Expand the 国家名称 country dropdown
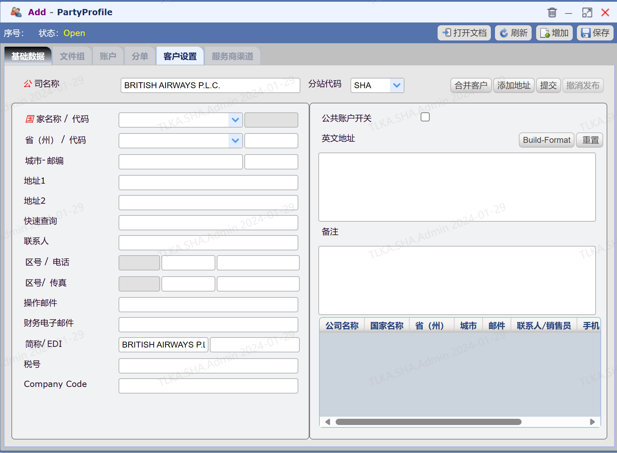Viewport: 617px width, 453px height. pos(235,120)
